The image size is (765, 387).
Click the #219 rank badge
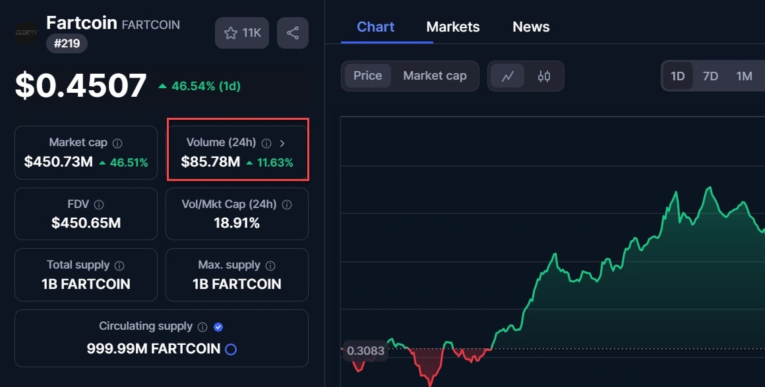67,43
